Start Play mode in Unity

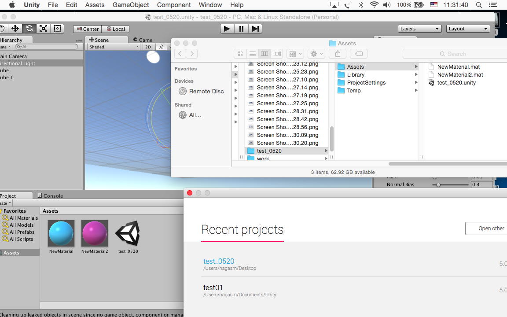click(227, 29)
